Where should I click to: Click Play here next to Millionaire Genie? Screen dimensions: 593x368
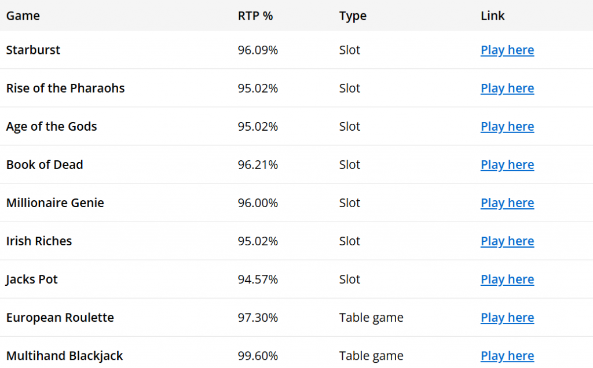507,203
